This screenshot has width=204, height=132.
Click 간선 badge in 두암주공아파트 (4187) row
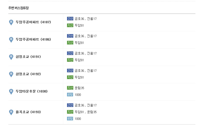click(70, 19)
